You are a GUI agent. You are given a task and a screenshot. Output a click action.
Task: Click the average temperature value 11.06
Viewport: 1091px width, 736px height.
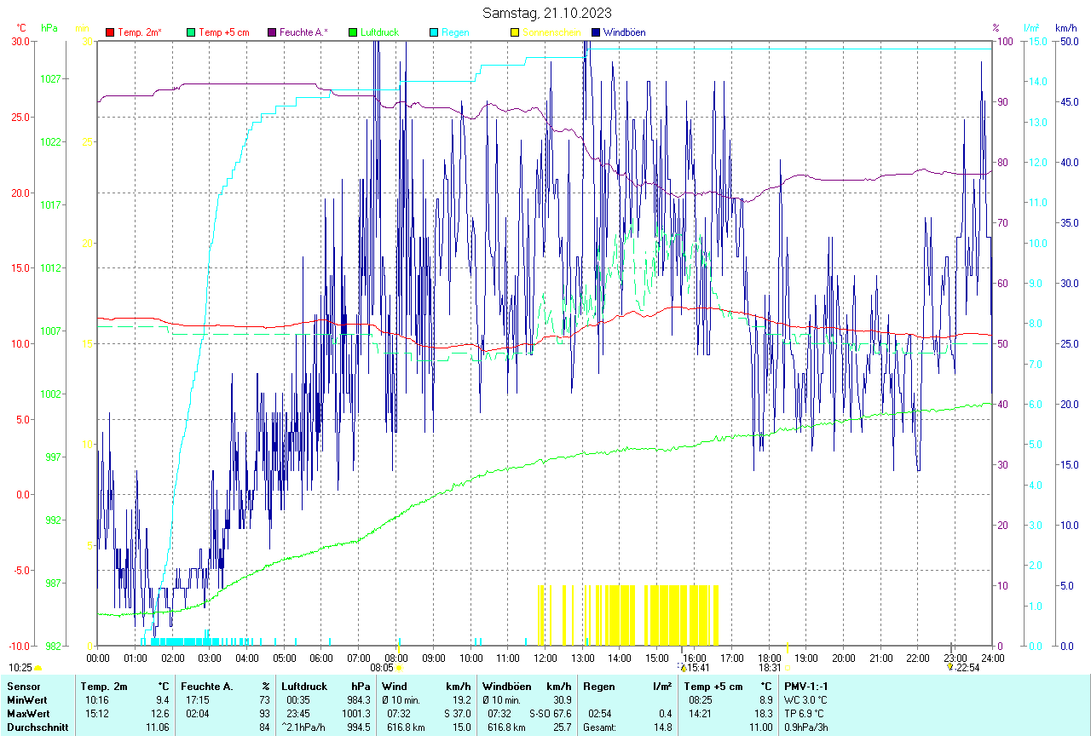[x=157, y=727]
